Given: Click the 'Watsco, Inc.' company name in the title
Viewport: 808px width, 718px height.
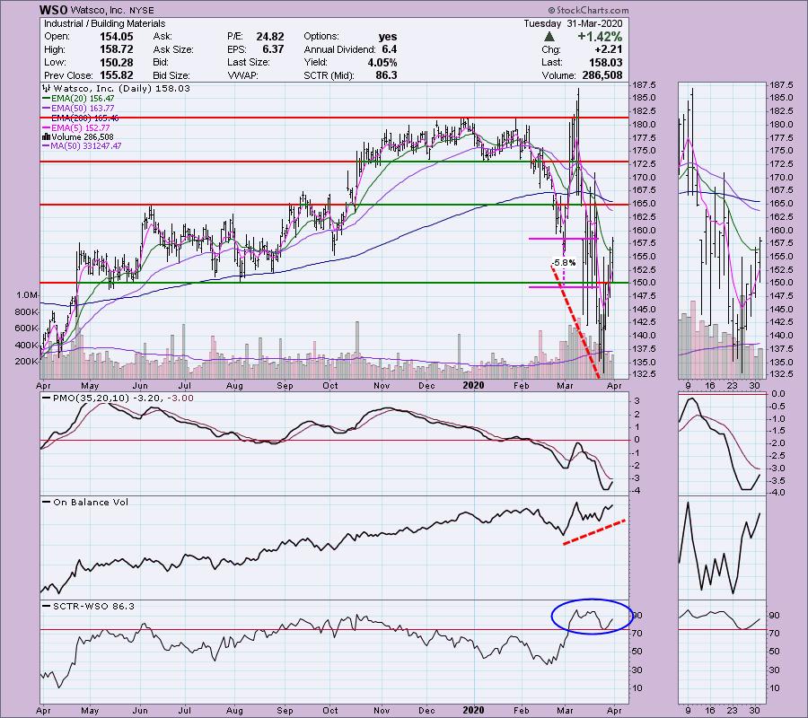Looking at the screenshot, I should pos(98,10).
